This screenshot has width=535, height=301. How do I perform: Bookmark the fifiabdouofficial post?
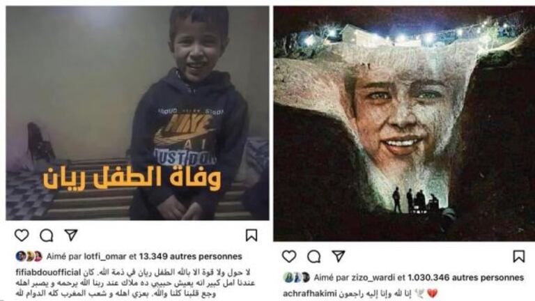pyautogui.click(x=251, y=235)
